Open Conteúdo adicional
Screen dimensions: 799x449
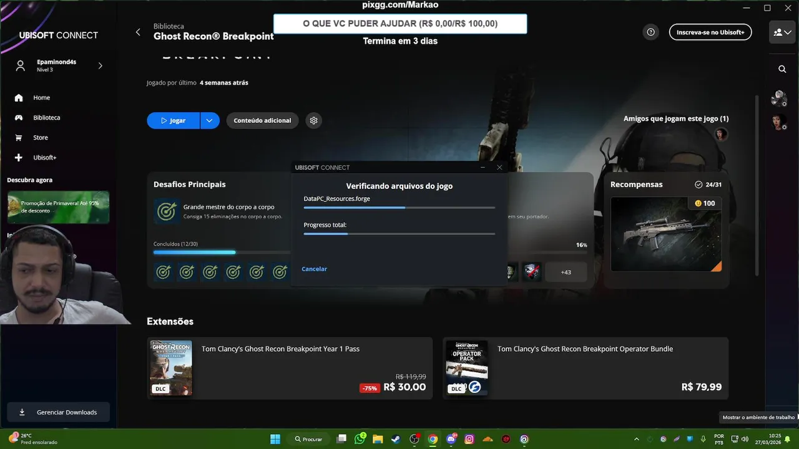coord(262,120)
